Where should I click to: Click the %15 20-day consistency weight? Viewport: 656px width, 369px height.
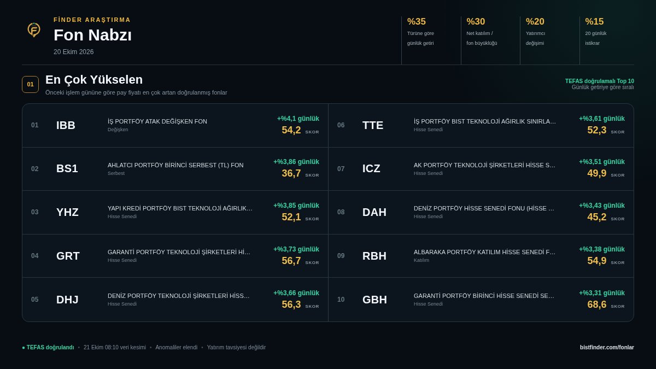tap(594, 22)
